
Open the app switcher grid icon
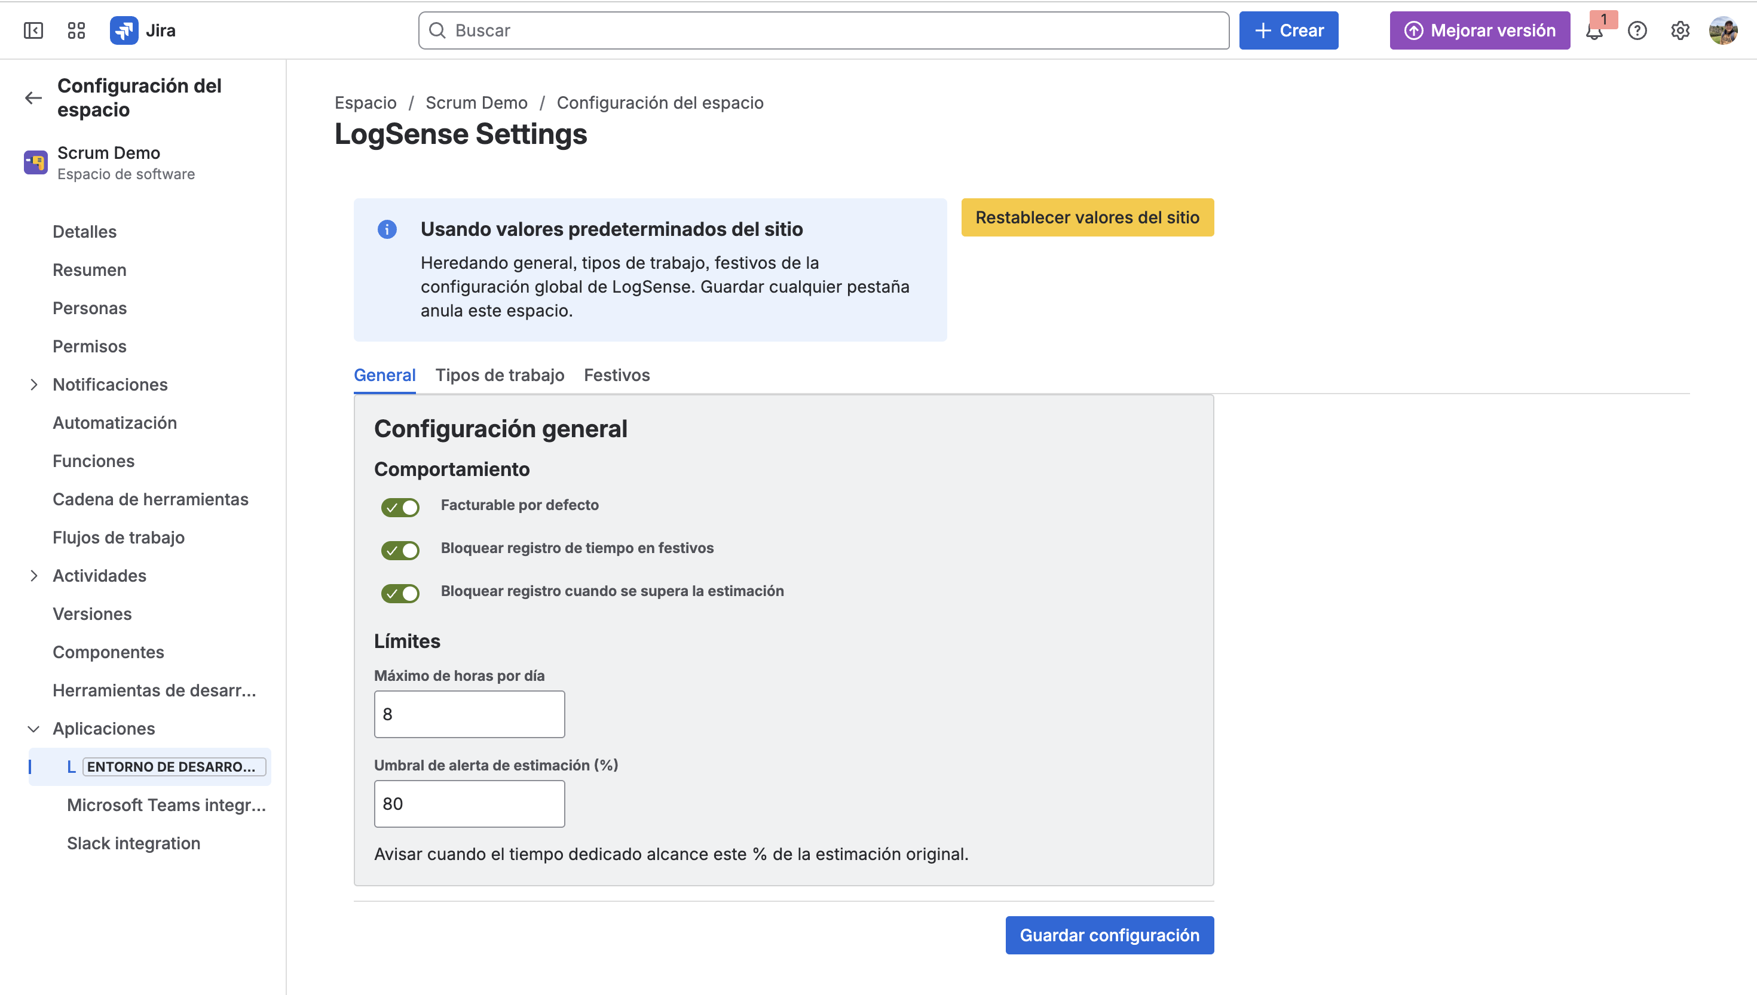[x=76, y=30]
